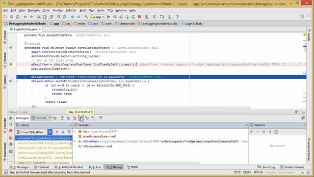Click the Synchronize icon in toolbar
The width and height of the screenshot is (314, 177).
pos(18,17)
